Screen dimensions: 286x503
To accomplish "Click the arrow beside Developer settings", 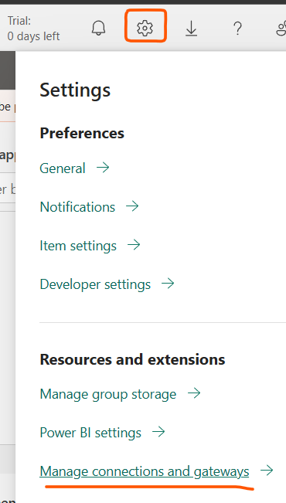I will click(x=168, y=284).
